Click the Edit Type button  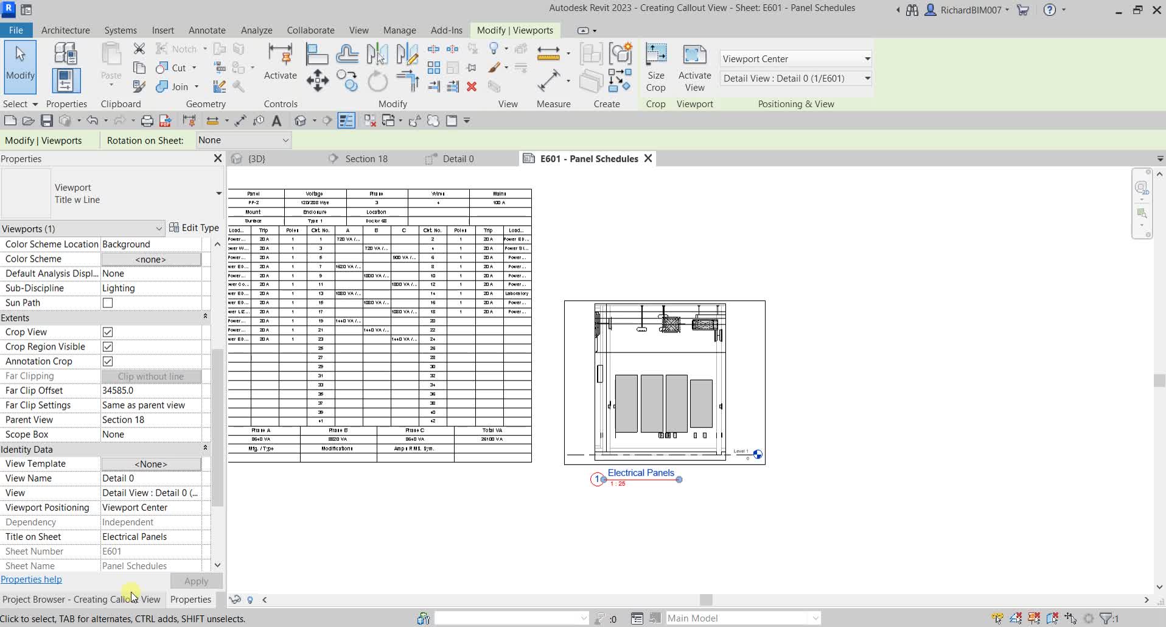click(194, 228)
